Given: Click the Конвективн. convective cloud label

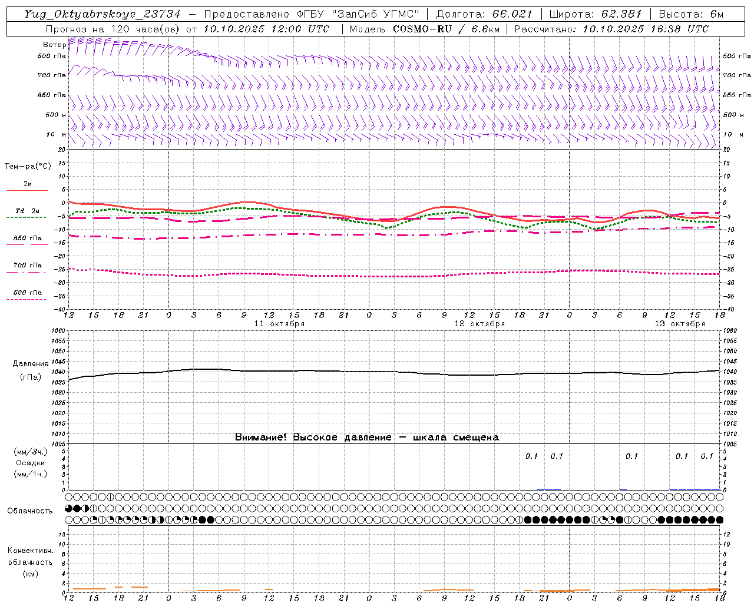Looking at the screenshot, I should click(x=30, y=551).
